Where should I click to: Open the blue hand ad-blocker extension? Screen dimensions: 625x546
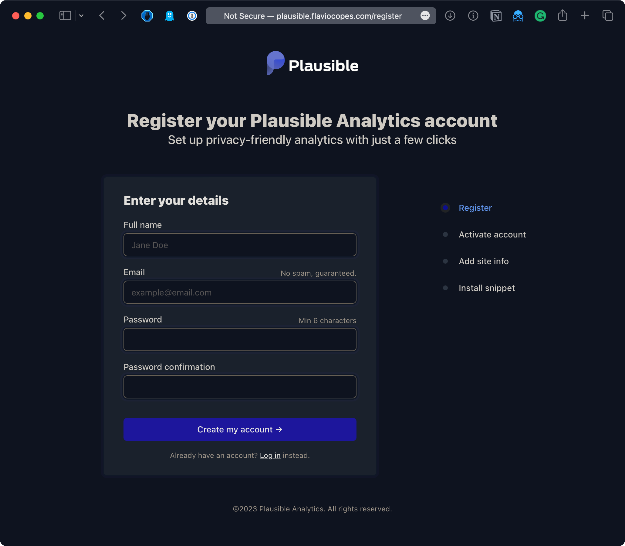click(147, 16)
